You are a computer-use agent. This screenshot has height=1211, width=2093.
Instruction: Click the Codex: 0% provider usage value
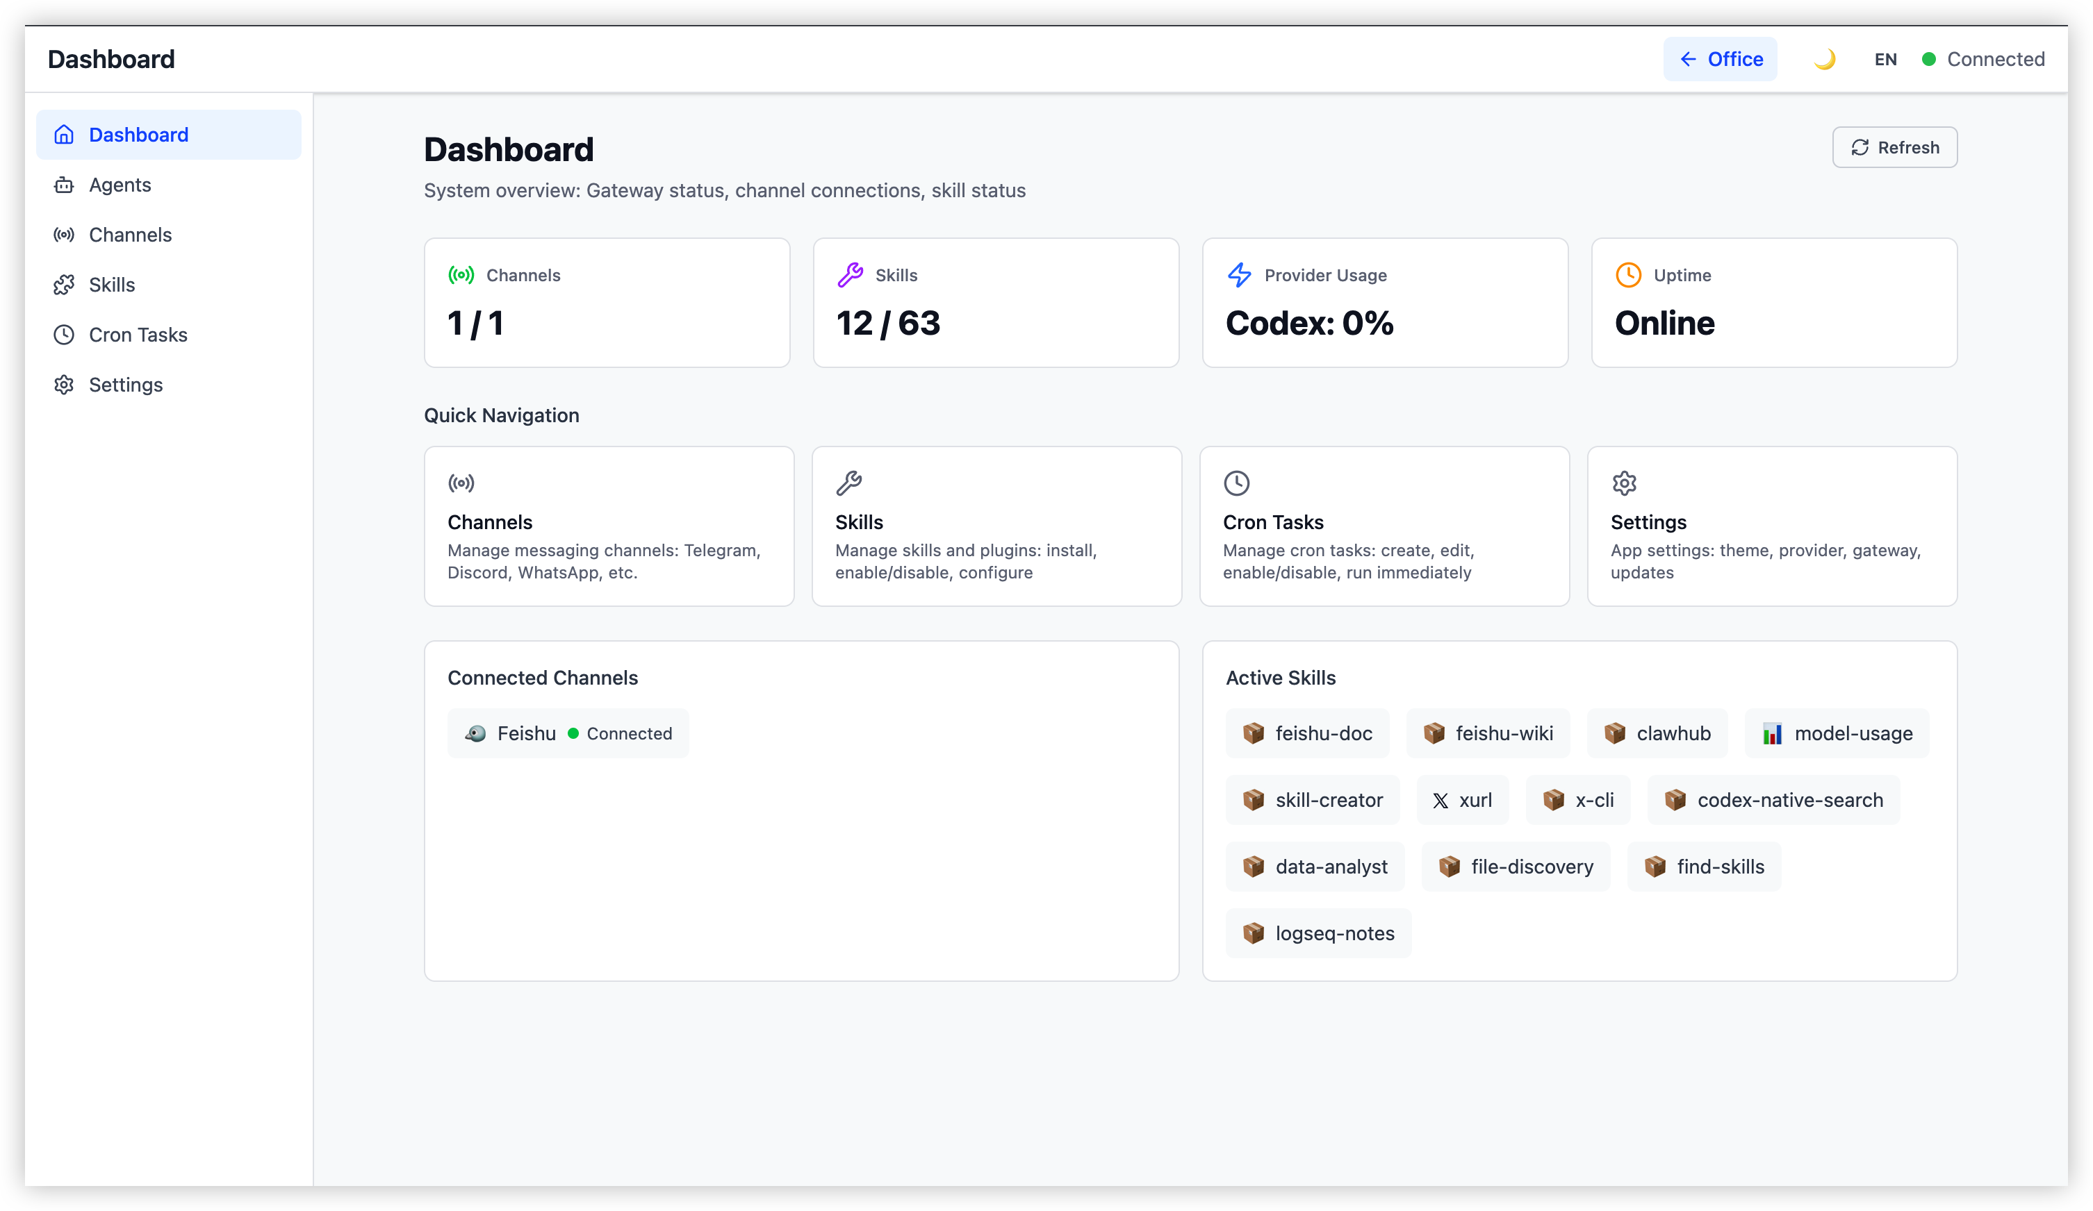pos(1309,323)
